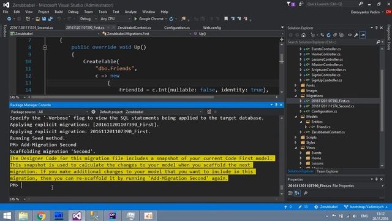Click the Solution Explorer search magnifier
Image resolution: width=392 pixels, height=221 pixels.
pyautogui.click(x=379, y=42)
